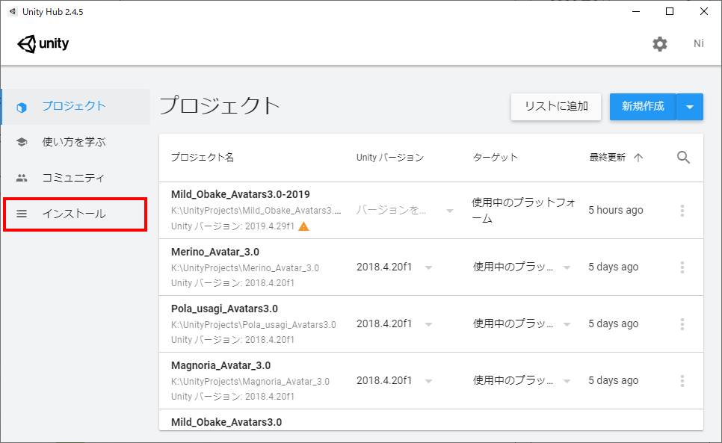Click the people icon beside コミュニティ
This screenshot has height=443, width=722.
[22, 178]
